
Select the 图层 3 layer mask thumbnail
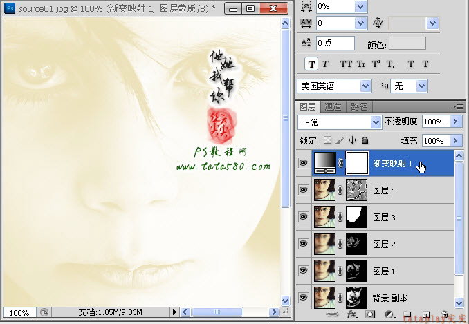click(356, 217)
